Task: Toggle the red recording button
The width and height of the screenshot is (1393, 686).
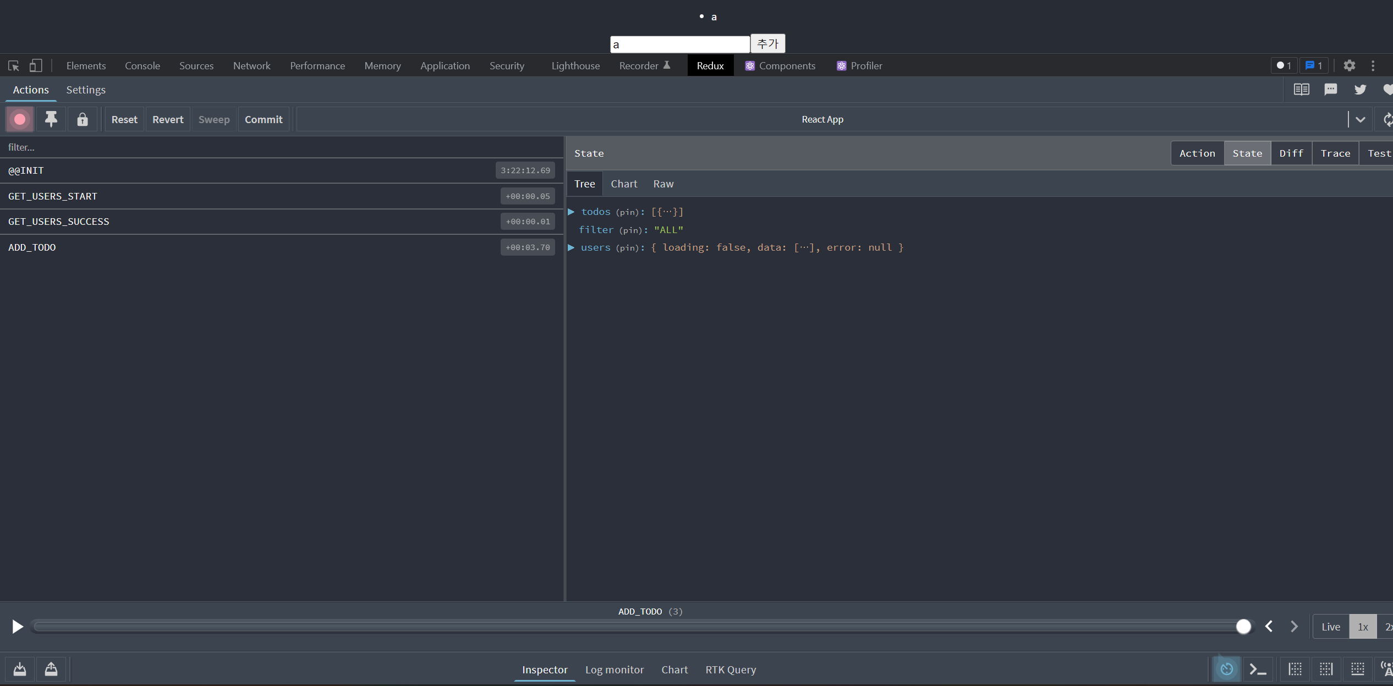Action: (20, 119)
